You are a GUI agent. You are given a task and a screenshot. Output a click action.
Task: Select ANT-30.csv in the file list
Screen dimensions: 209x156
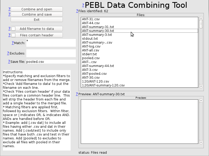point(139,78)
